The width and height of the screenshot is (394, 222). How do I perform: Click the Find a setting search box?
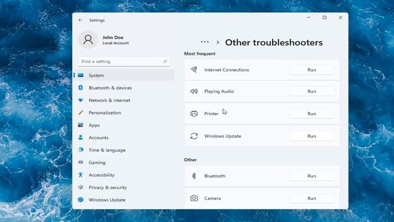tap(124, 62)
